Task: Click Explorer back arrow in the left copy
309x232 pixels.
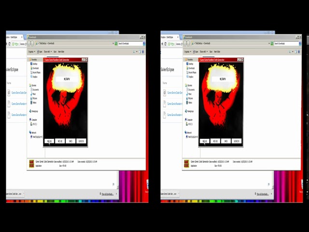Action: click(x=29, y=43)
